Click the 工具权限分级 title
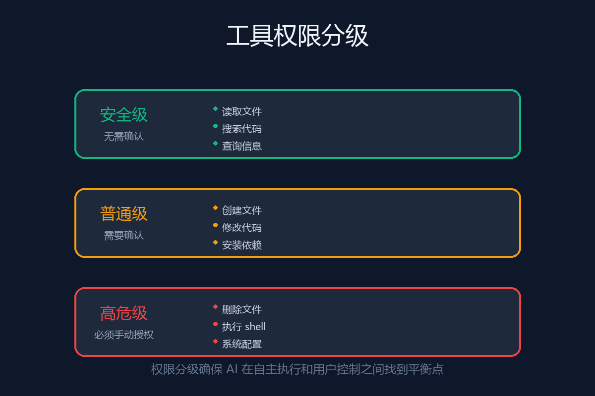This screenshot has height=396, width=595. point(297,36)
